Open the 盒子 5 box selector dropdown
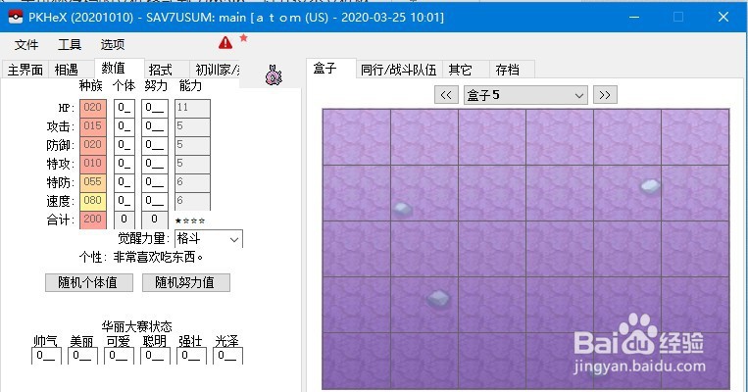The image size is (748, 392). 525,95
